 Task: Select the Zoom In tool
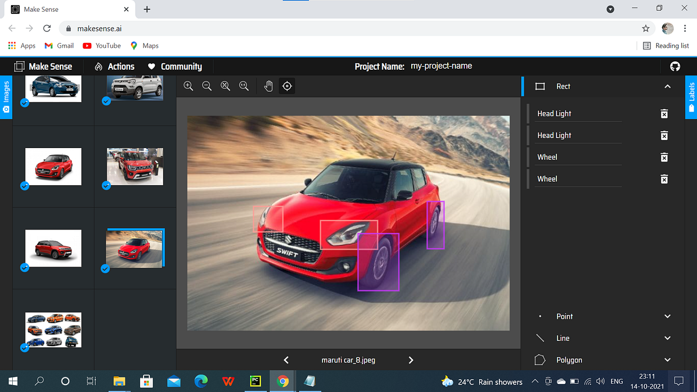[188, 85]
